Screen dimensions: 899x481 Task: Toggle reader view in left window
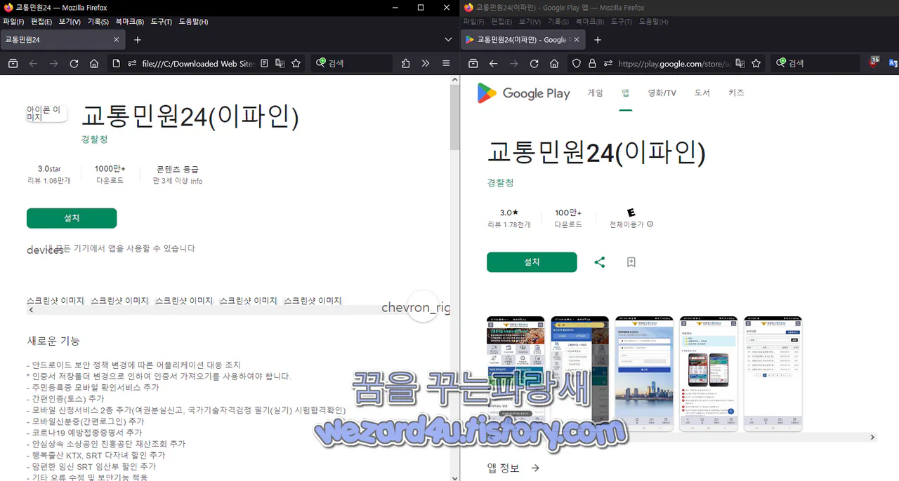pyautogui.click(x=264, y=63)
